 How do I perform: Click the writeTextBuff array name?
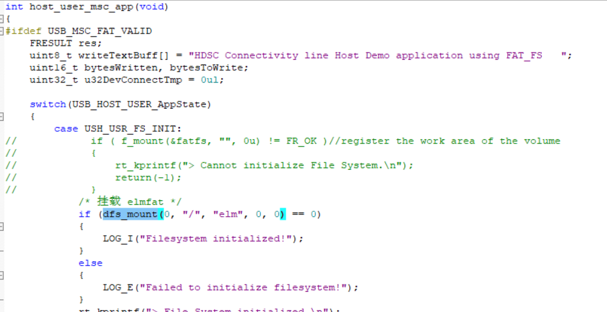click(x=118, y=56)
